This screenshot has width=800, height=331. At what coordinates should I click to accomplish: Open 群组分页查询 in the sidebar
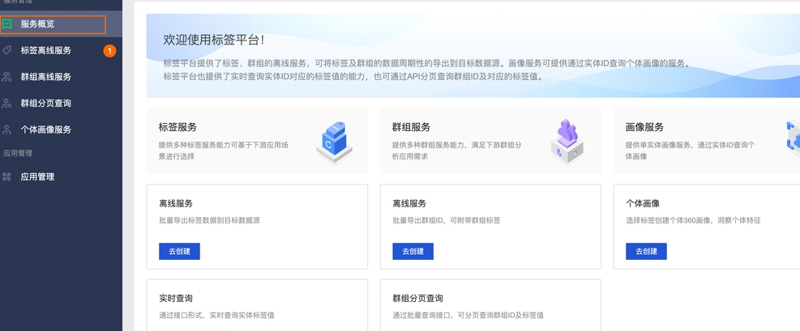click(x=62, y=104)
